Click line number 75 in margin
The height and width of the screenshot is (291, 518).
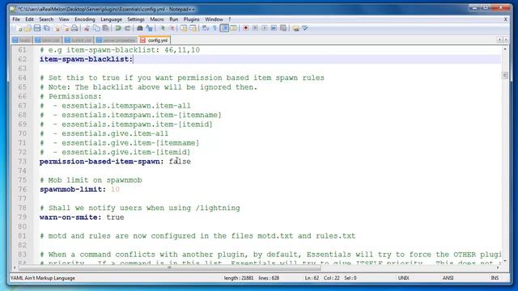tap(22, 180)
